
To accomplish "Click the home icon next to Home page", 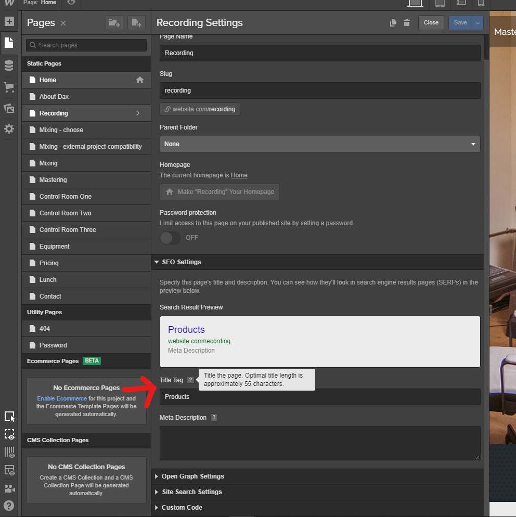I will pos(140,80).
